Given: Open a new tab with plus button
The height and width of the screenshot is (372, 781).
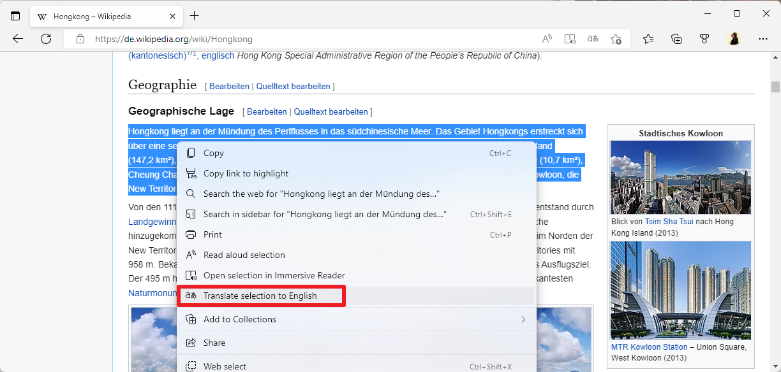Looking at the screenshot, I should [x=195, y=16].
